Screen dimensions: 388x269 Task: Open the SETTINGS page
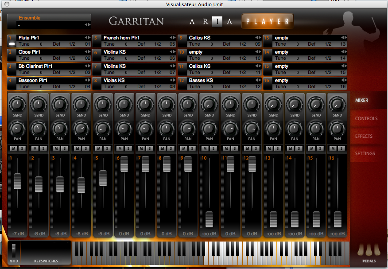point(365,154)
